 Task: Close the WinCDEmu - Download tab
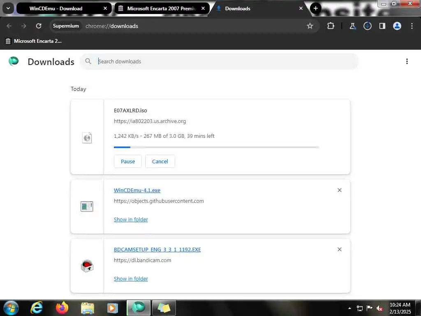[x=105, y=8]
